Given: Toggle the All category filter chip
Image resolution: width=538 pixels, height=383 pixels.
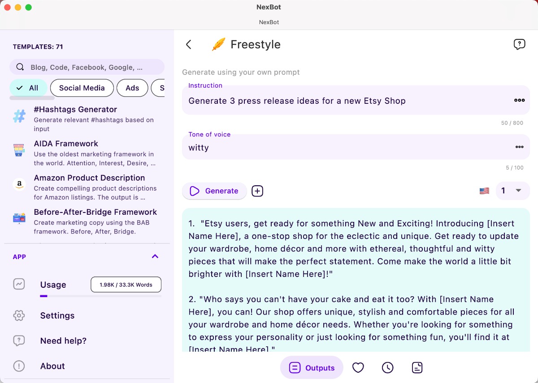Looking at the screenshot, I should click(28, 88).
